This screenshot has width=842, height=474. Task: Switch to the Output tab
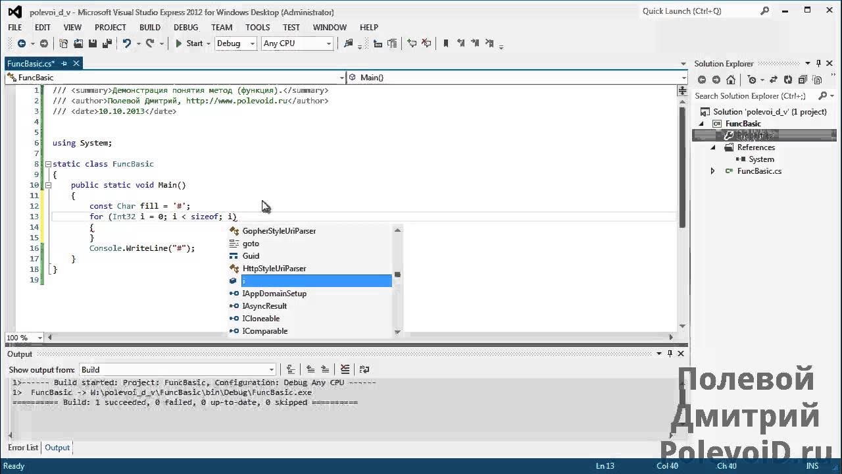[57, 448]
